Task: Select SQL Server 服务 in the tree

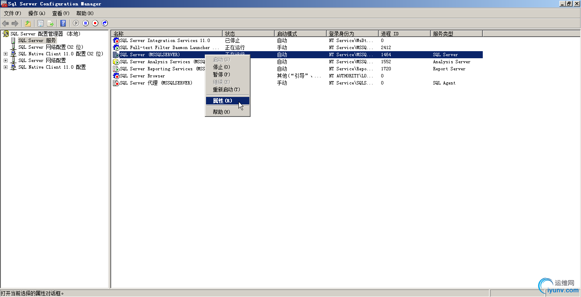Action: [x=37, y=40]
